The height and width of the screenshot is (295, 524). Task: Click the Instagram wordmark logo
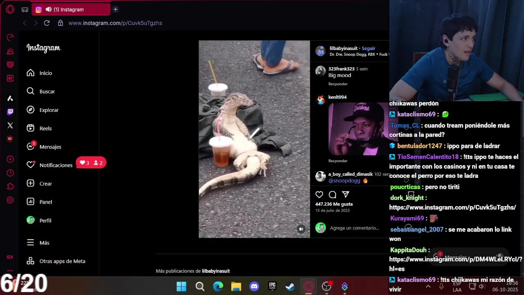pos(43,48)
